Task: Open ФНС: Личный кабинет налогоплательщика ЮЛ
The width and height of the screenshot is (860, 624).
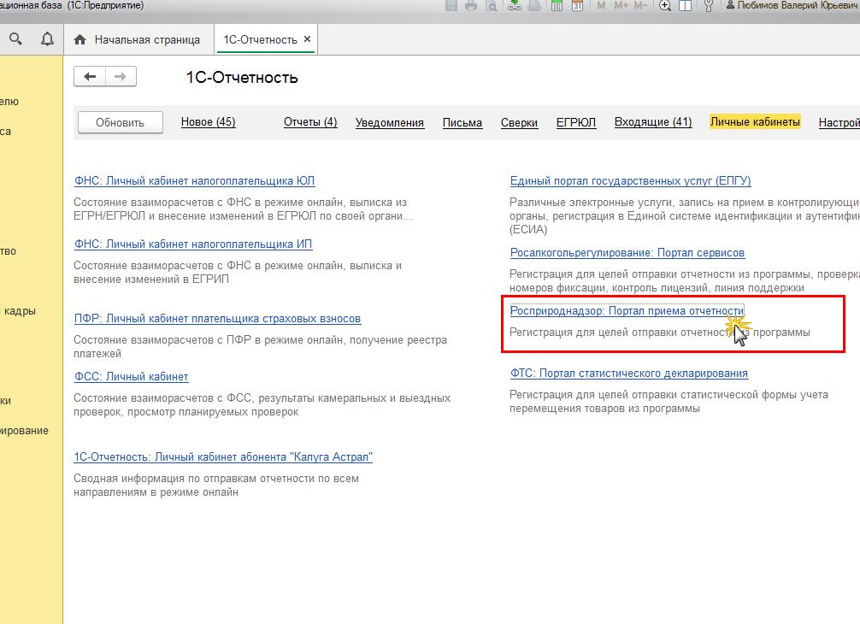Action: (x=195, y=180)
